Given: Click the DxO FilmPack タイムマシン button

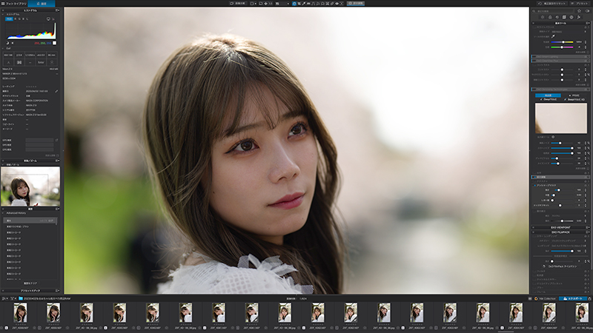Looking at the screenshot, I should [562, 266].
